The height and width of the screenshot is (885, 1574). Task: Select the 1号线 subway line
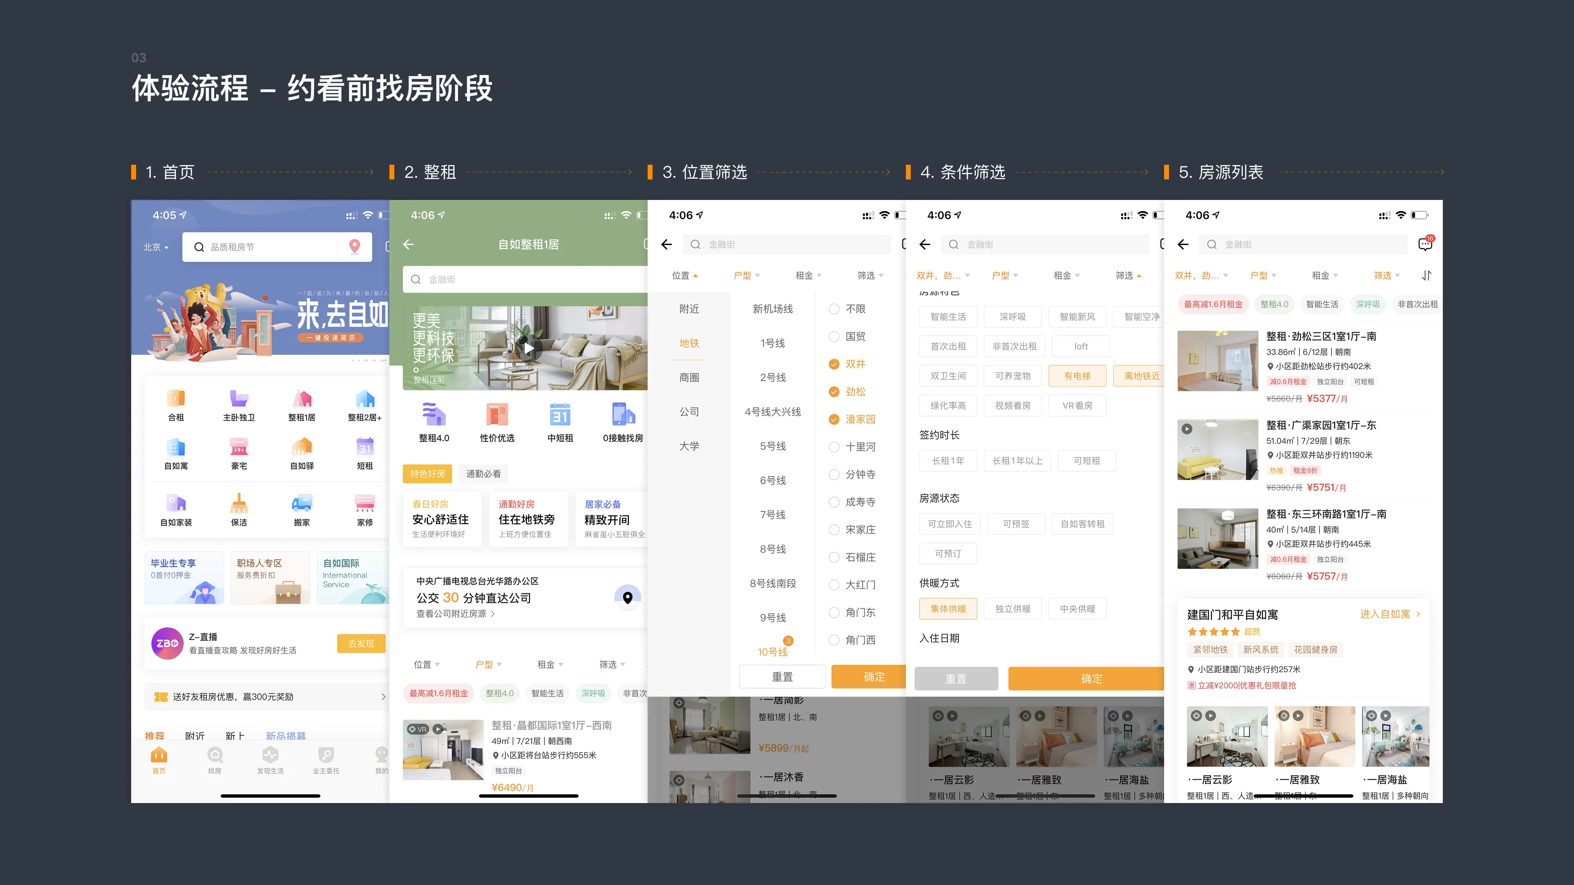coord(772,343)
